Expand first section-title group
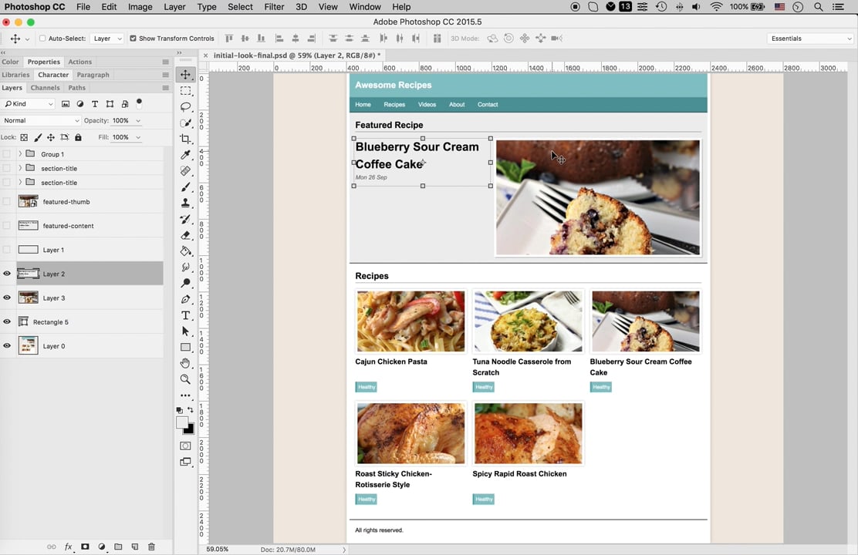This screenshot has height=555, width=858. click(20, 168)
